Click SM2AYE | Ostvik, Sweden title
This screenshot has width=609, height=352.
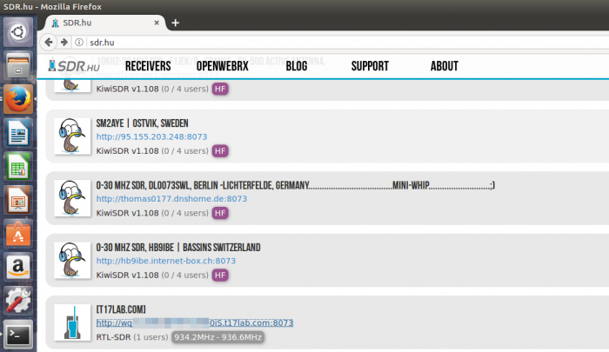tap(142, 123)
